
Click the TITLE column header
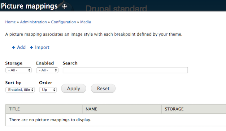pyautogui.click(x=14, y=109)
